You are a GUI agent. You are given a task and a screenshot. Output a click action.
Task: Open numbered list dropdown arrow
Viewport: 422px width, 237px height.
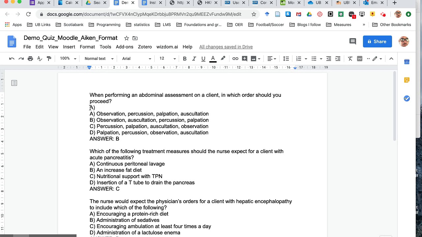tap(306, 59)
